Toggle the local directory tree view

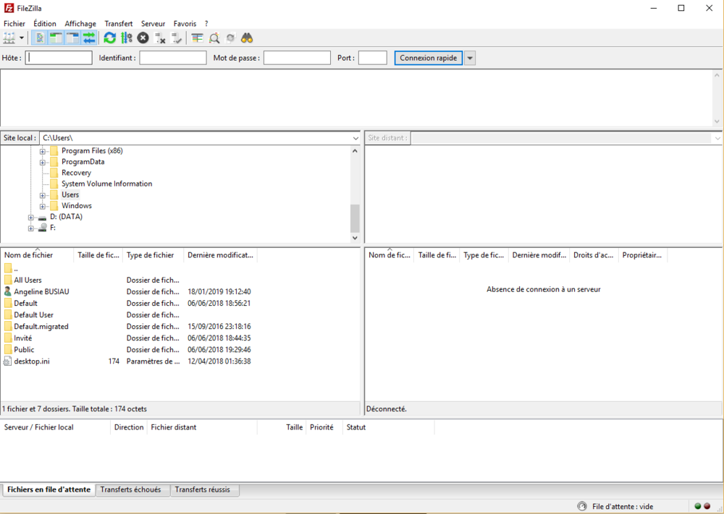tap(56, 38)
